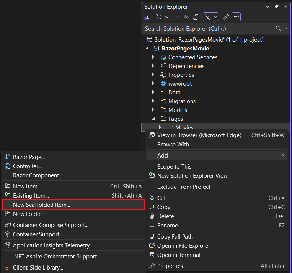Image resolution: width=292 pixels, height=273 pixels.
Task: Choose Delete from context menu
Action: pyautogui.click(x=217, y=216)
